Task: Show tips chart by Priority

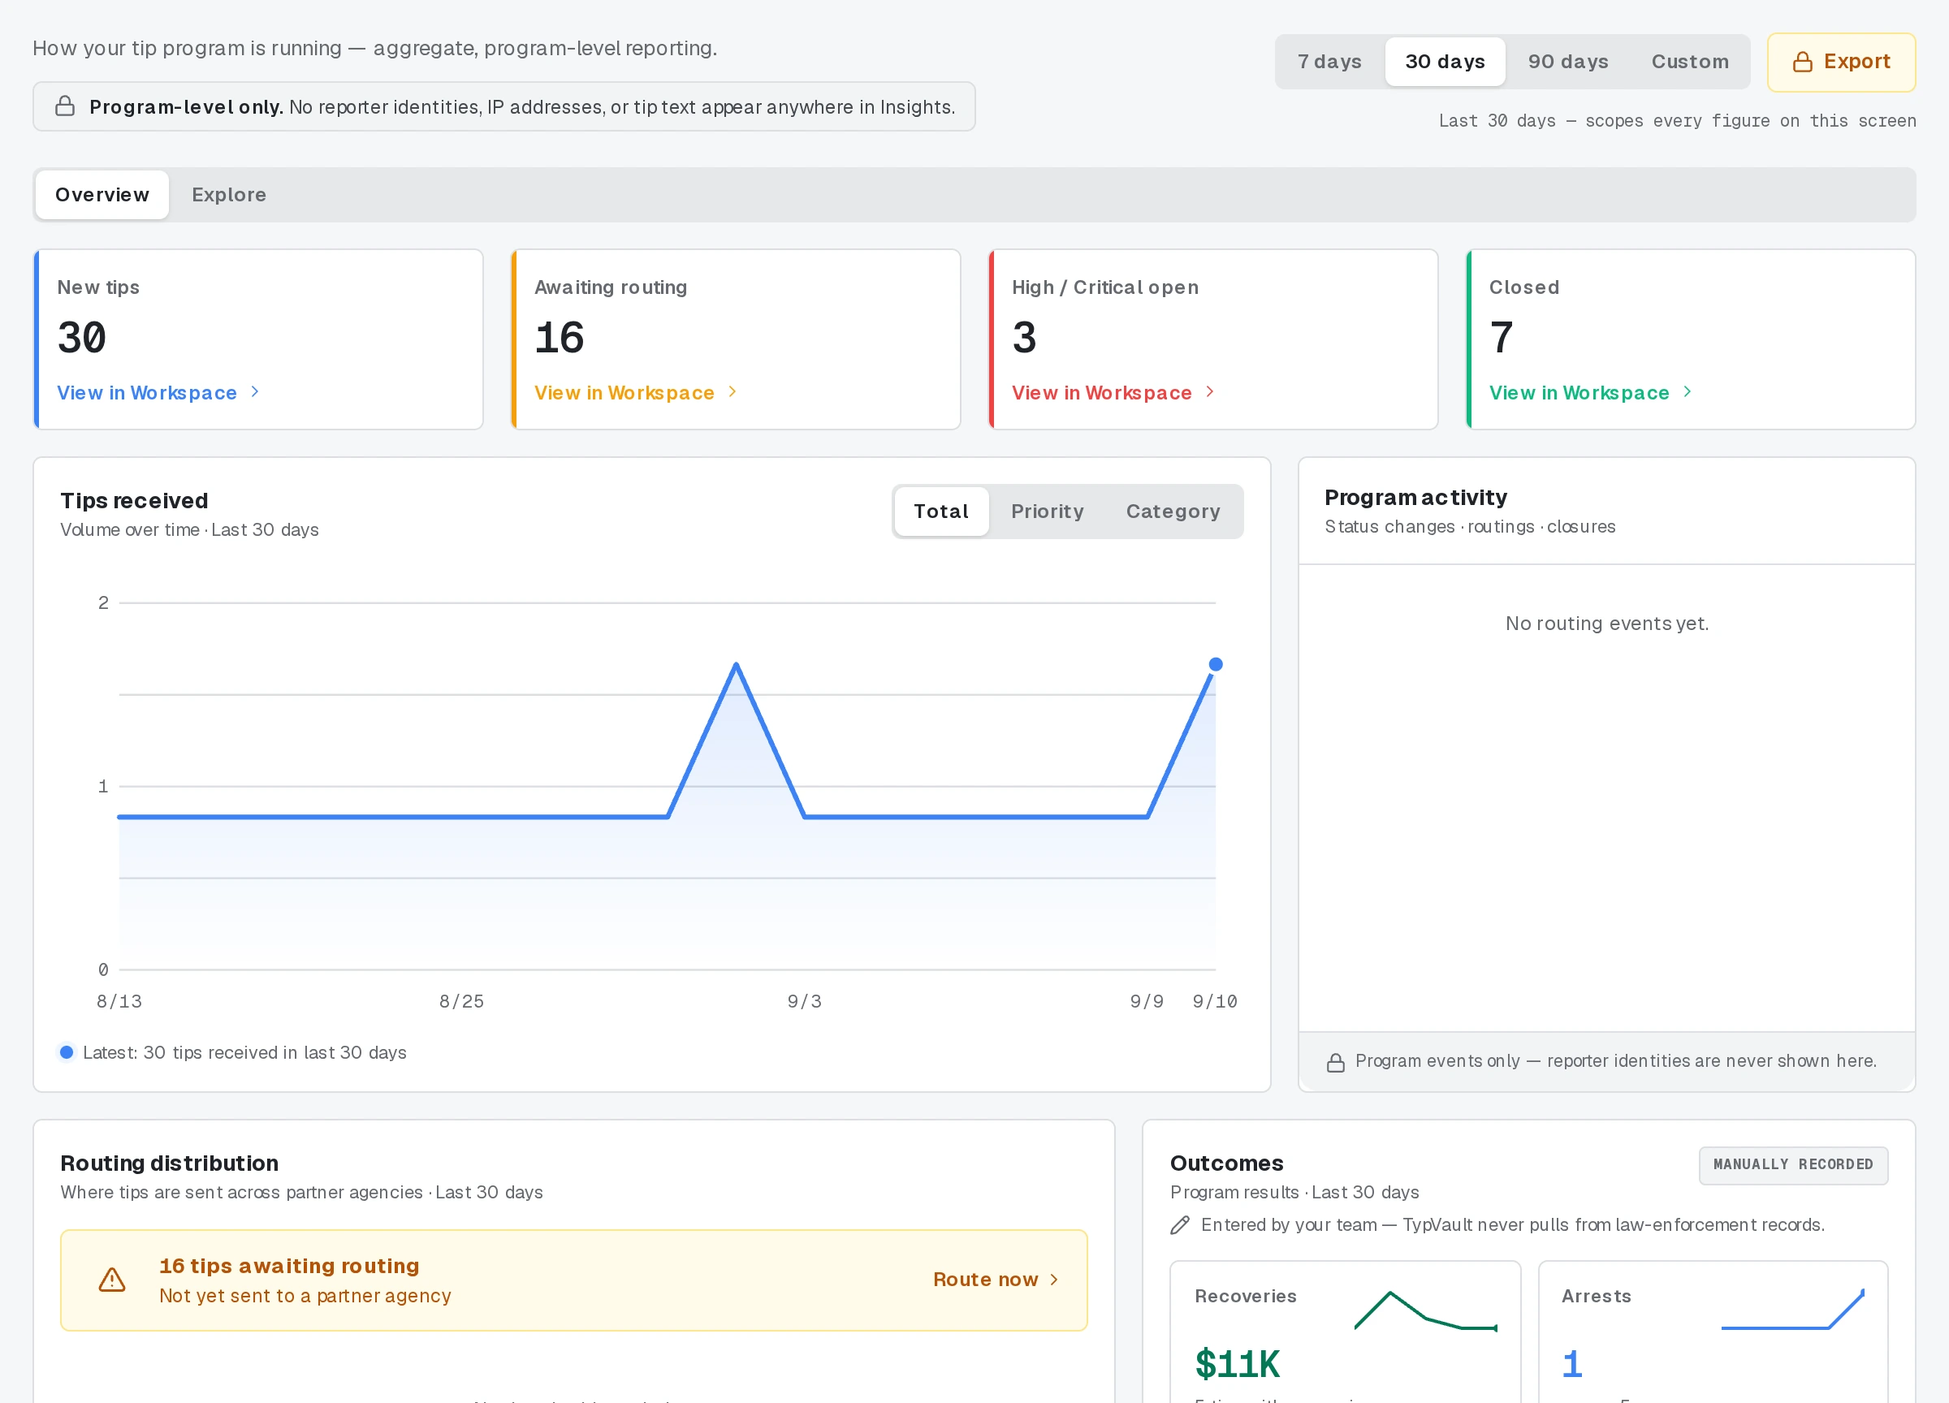Action: pyautogui.click(x=1048, y=512)
